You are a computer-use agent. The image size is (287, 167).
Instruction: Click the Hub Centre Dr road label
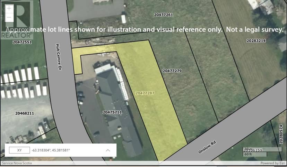point(59,57)
